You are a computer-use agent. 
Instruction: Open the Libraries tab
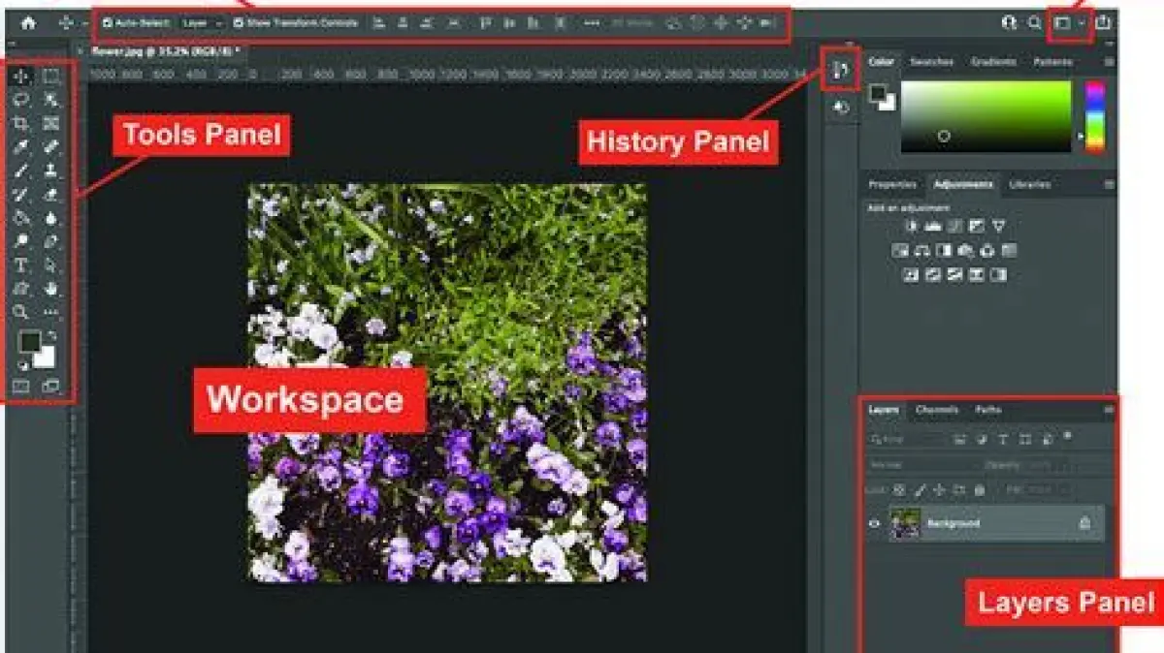1029,184
